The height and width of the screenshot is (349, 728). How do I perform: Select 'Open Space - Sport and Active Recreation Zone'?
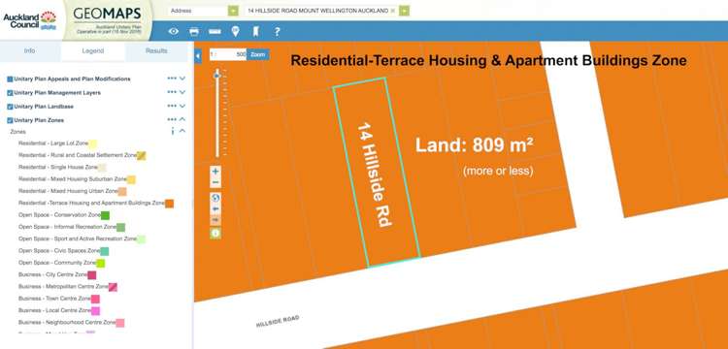tap(78, 238)
